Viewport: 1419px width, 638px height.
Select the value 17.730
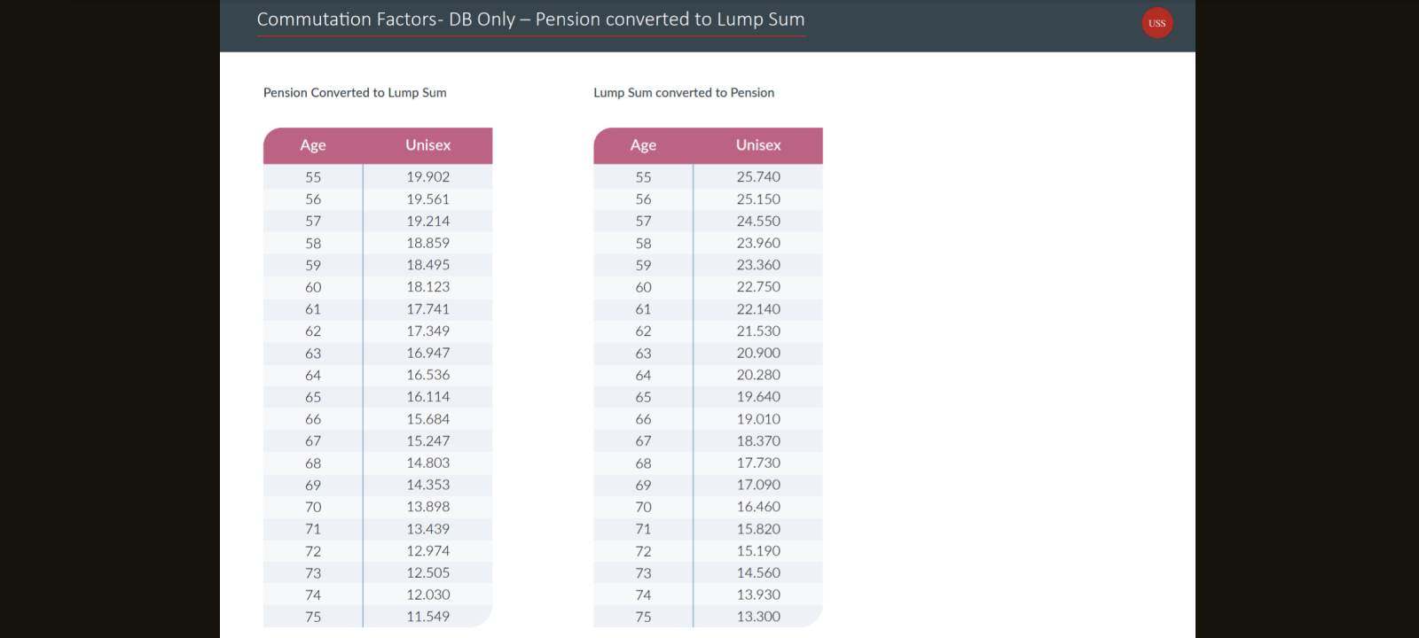pos(758,463)
